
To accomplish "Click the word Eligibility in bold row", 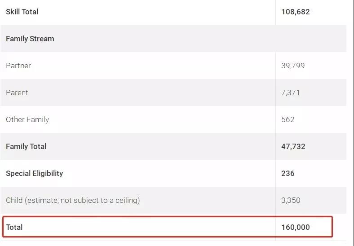I will click(48, 173).
